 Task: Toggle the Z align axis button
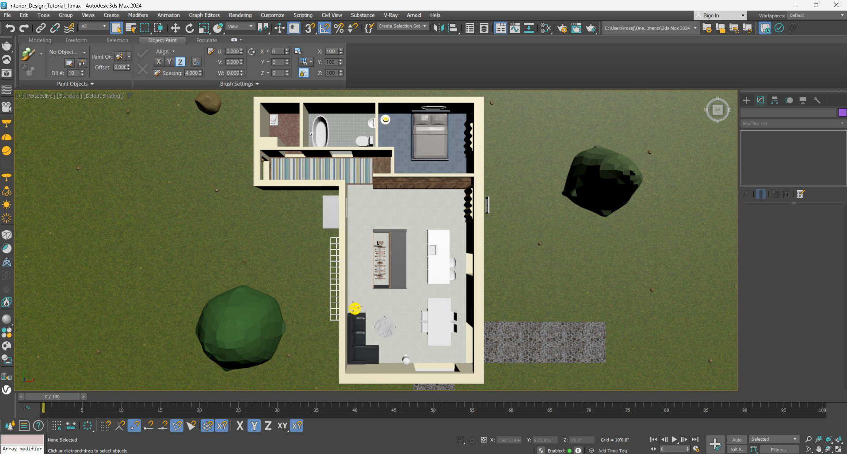180,62
